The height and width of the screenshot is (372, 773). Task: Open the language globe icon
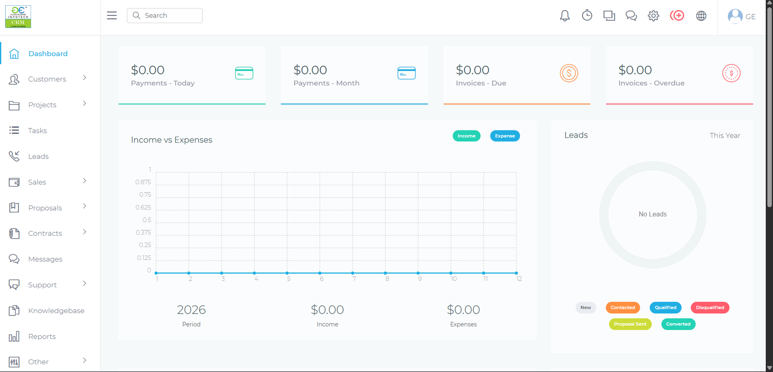pos(701,16)
